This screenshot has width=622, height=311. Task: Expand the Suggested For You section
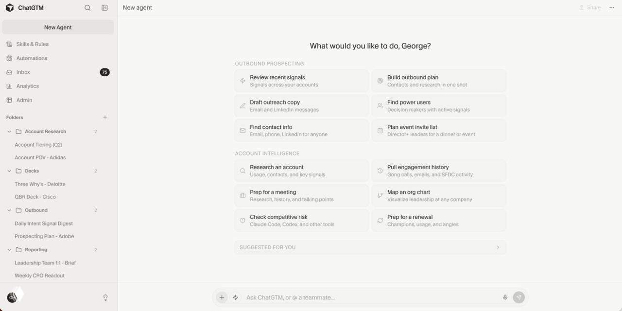370,247
